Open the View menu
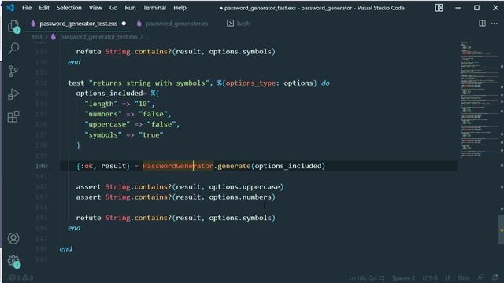The height and width of the screenshot is (283, 504). click(95, 8)
